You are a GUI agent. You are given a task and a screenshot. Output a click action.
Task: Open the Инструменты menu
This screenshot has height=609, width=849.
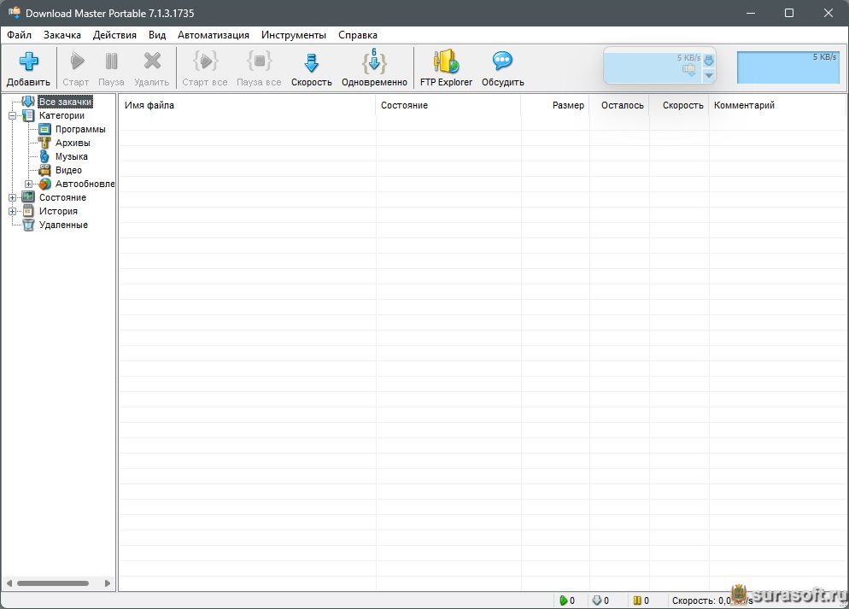[294, 35]
